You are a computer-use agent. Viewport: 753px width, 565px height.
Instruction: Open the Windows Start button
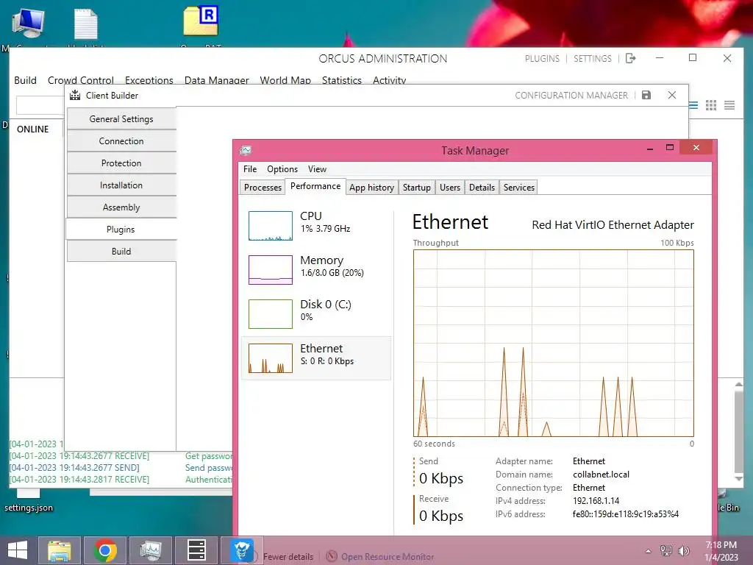point(18,550)
